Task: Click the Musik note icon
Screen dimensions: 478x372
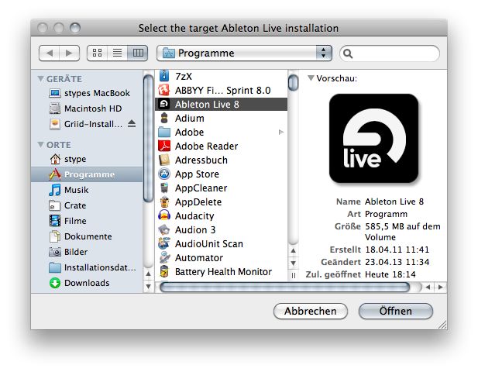Action: [x=55, y=190]
